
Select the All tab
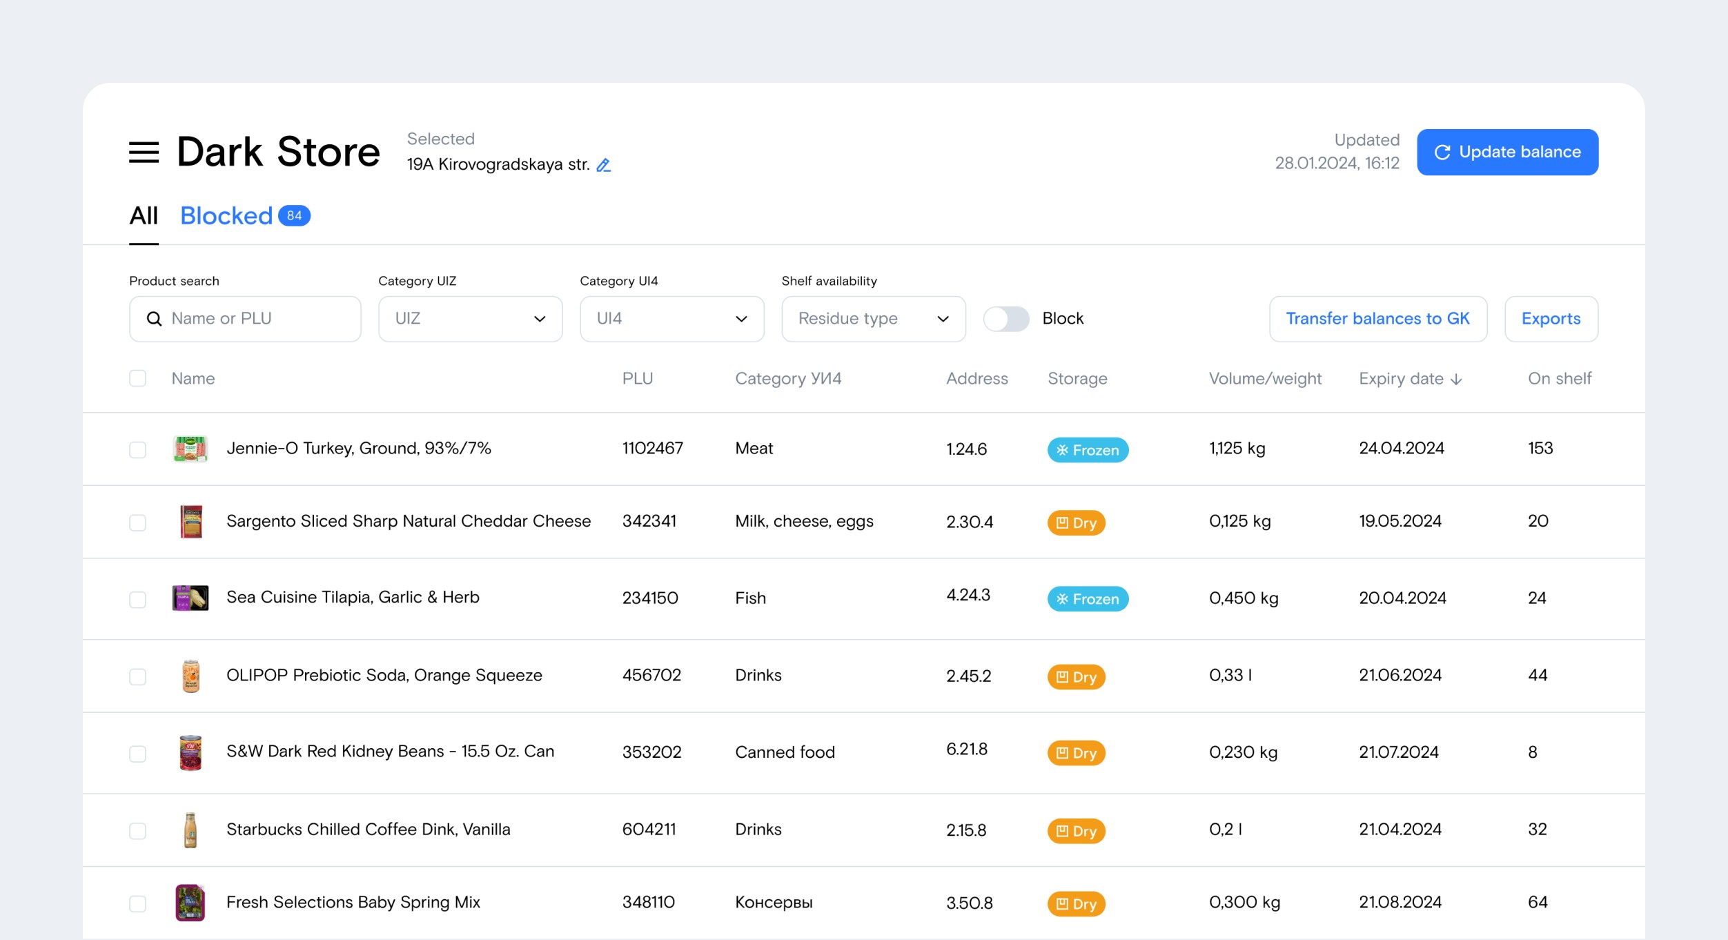[x=144, y=216]
